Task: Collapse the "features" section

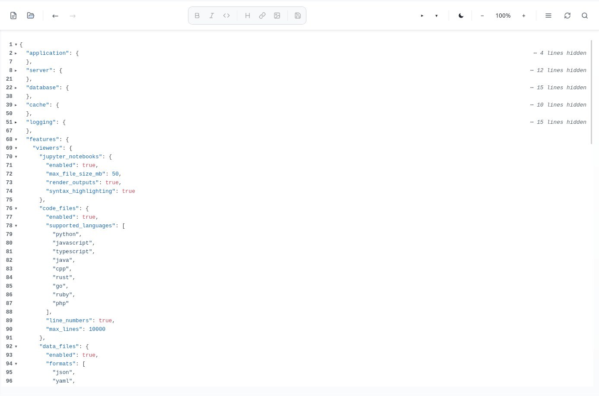Action: point(16,139)
